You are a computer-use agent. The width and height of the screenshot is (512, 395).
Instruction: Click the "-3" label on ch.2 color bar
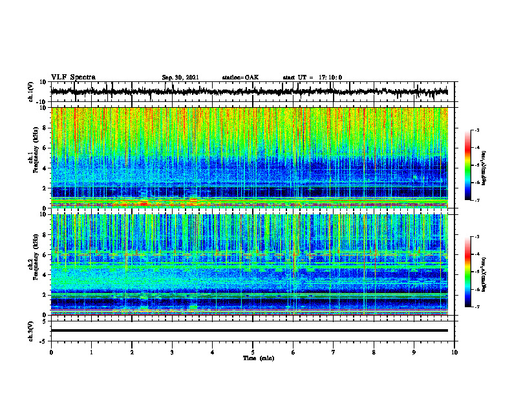476,237
